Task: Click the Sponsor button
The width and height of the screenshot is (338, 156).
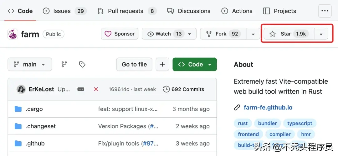Action: pyautogui.click(x=120, y=34)
